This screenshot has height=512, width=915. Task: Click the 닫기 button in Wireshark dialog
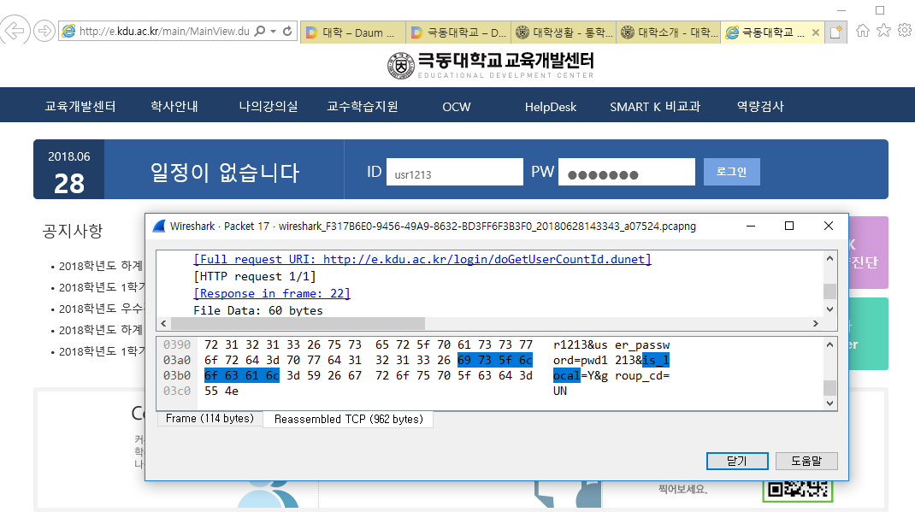[737, 461]
